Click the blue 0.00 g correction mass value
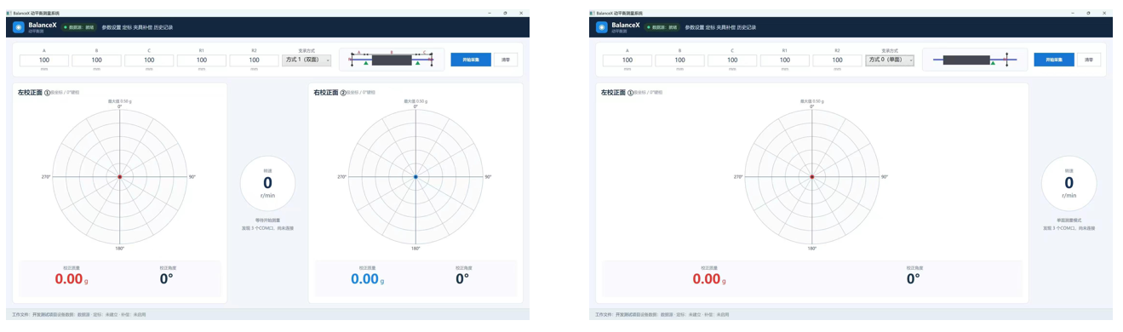The height and width of the screenshot is (332, 1123). 368,278
